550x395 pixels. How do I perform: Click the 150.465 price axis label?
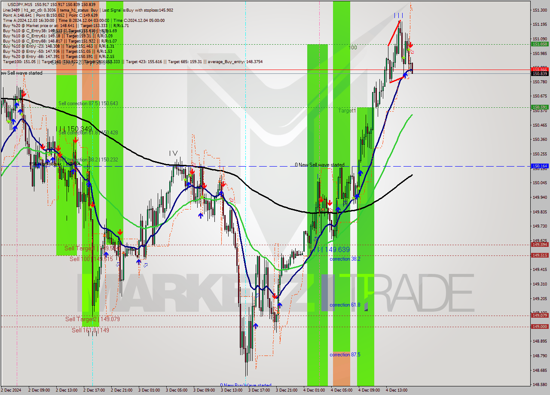pos(540,125)
